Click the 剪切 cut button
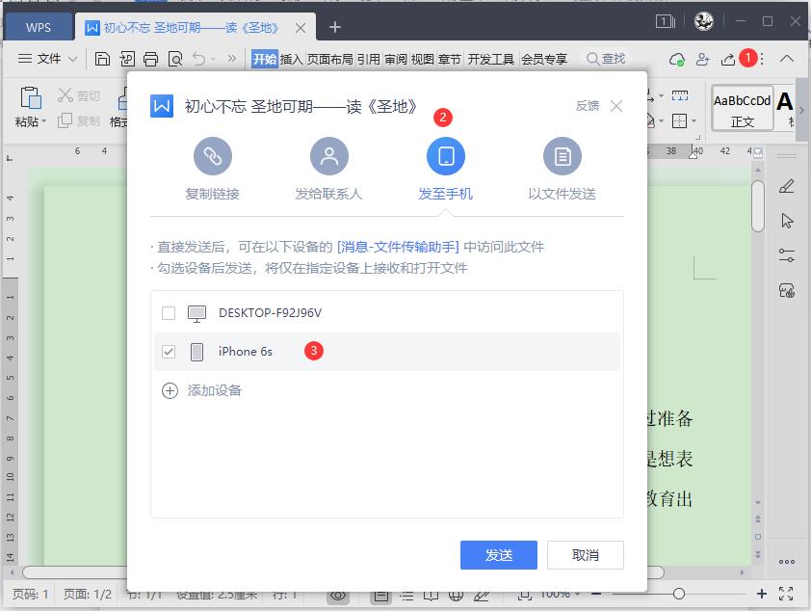 [79, 95]
